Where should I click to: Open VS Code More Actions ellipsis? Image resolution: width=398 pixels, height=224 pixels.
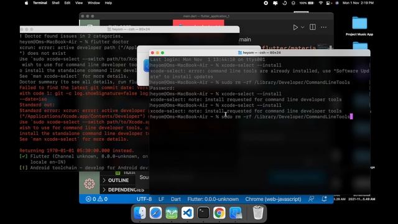click(323, 27)
